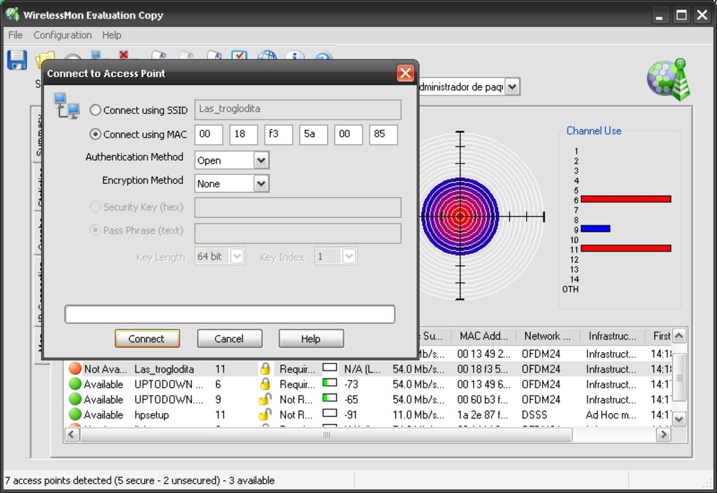The height and width of the screenshot is (493, 717).
Task: Click the Cancel button
Action: [230, 338]
